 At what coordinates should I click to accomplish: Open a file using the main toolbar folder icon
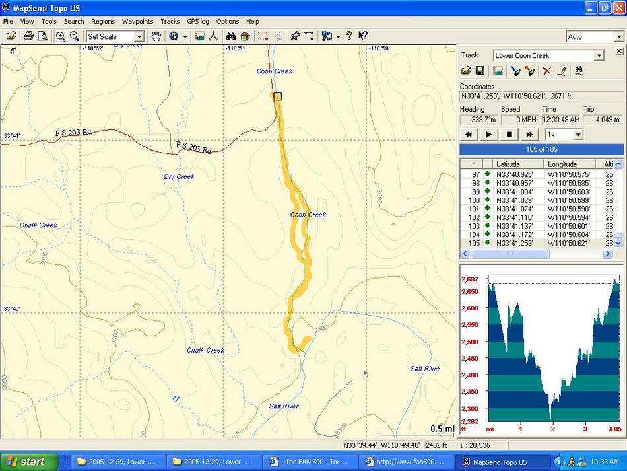11,36
